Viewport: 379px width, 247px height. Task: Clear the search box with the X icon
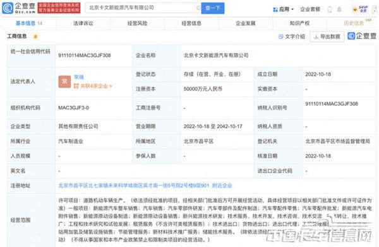click(198, 8)
